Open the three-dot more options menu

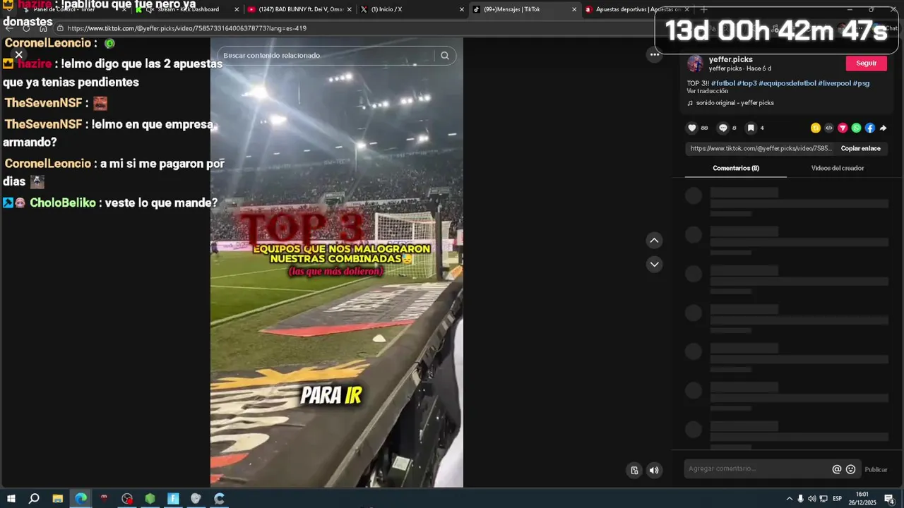pos(655,54)
